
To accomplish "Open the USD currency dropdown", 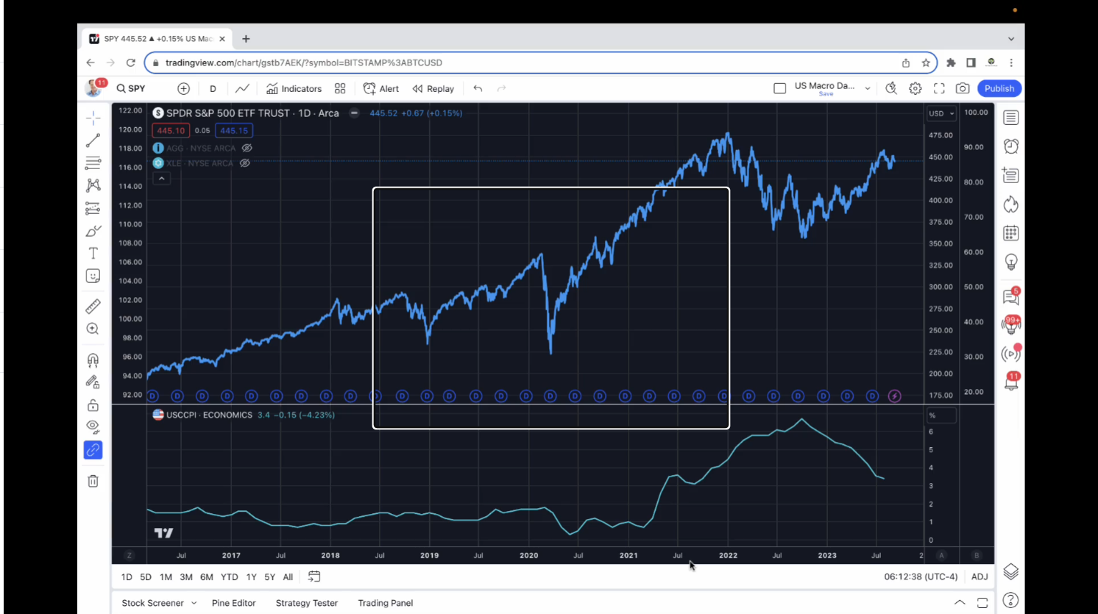I will 941,113.
